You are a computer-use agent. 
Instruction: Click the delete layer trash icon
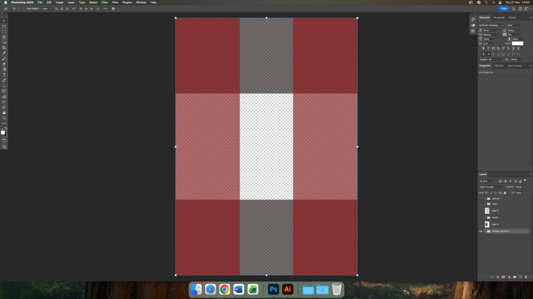pyautogui.click(x=526, y=277)
